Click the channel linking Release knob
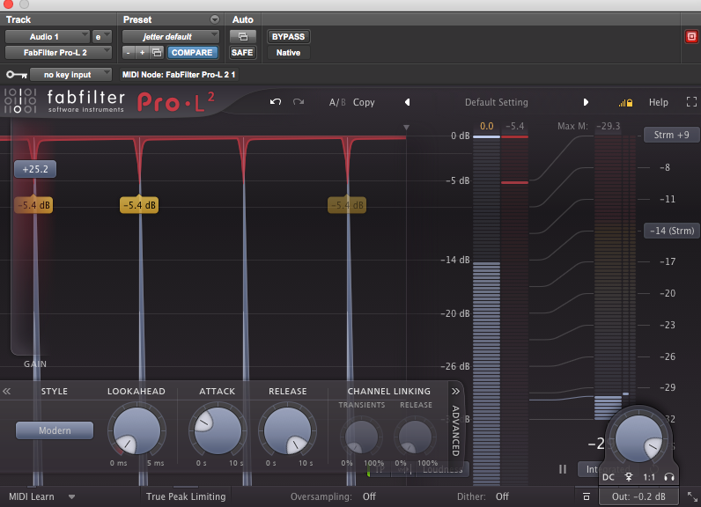The height and width of the screenshot is (507, 701). pos(416,436)
